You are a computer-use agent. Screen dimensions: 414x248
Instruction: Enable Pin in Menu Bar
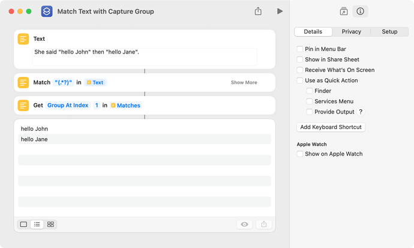pyautogui.click(x=299, y=49)
